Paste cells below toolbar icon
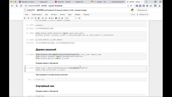Viewport: 172px width, 97px height. pyautogui.click(x=39, y=18)
